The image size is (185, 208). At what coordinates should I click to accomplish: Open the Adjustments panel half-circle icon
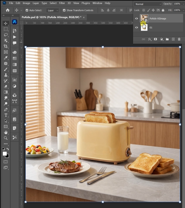click(x=15, y=86)
